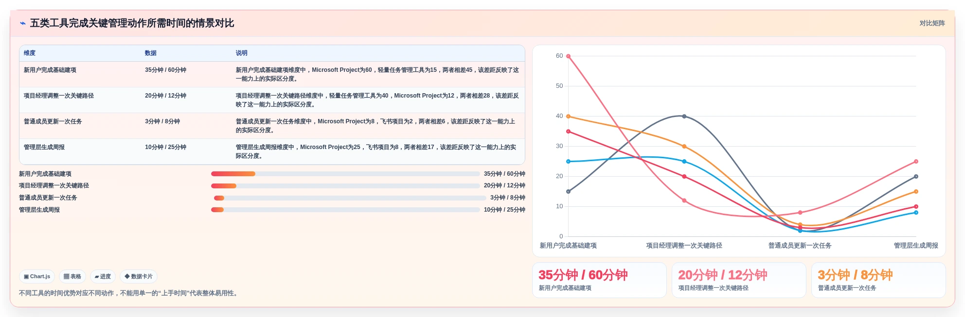Click table value 35分钟 / 60分钟
The height and width of the screenshot is (317, 965).
[x=165, y=70]
